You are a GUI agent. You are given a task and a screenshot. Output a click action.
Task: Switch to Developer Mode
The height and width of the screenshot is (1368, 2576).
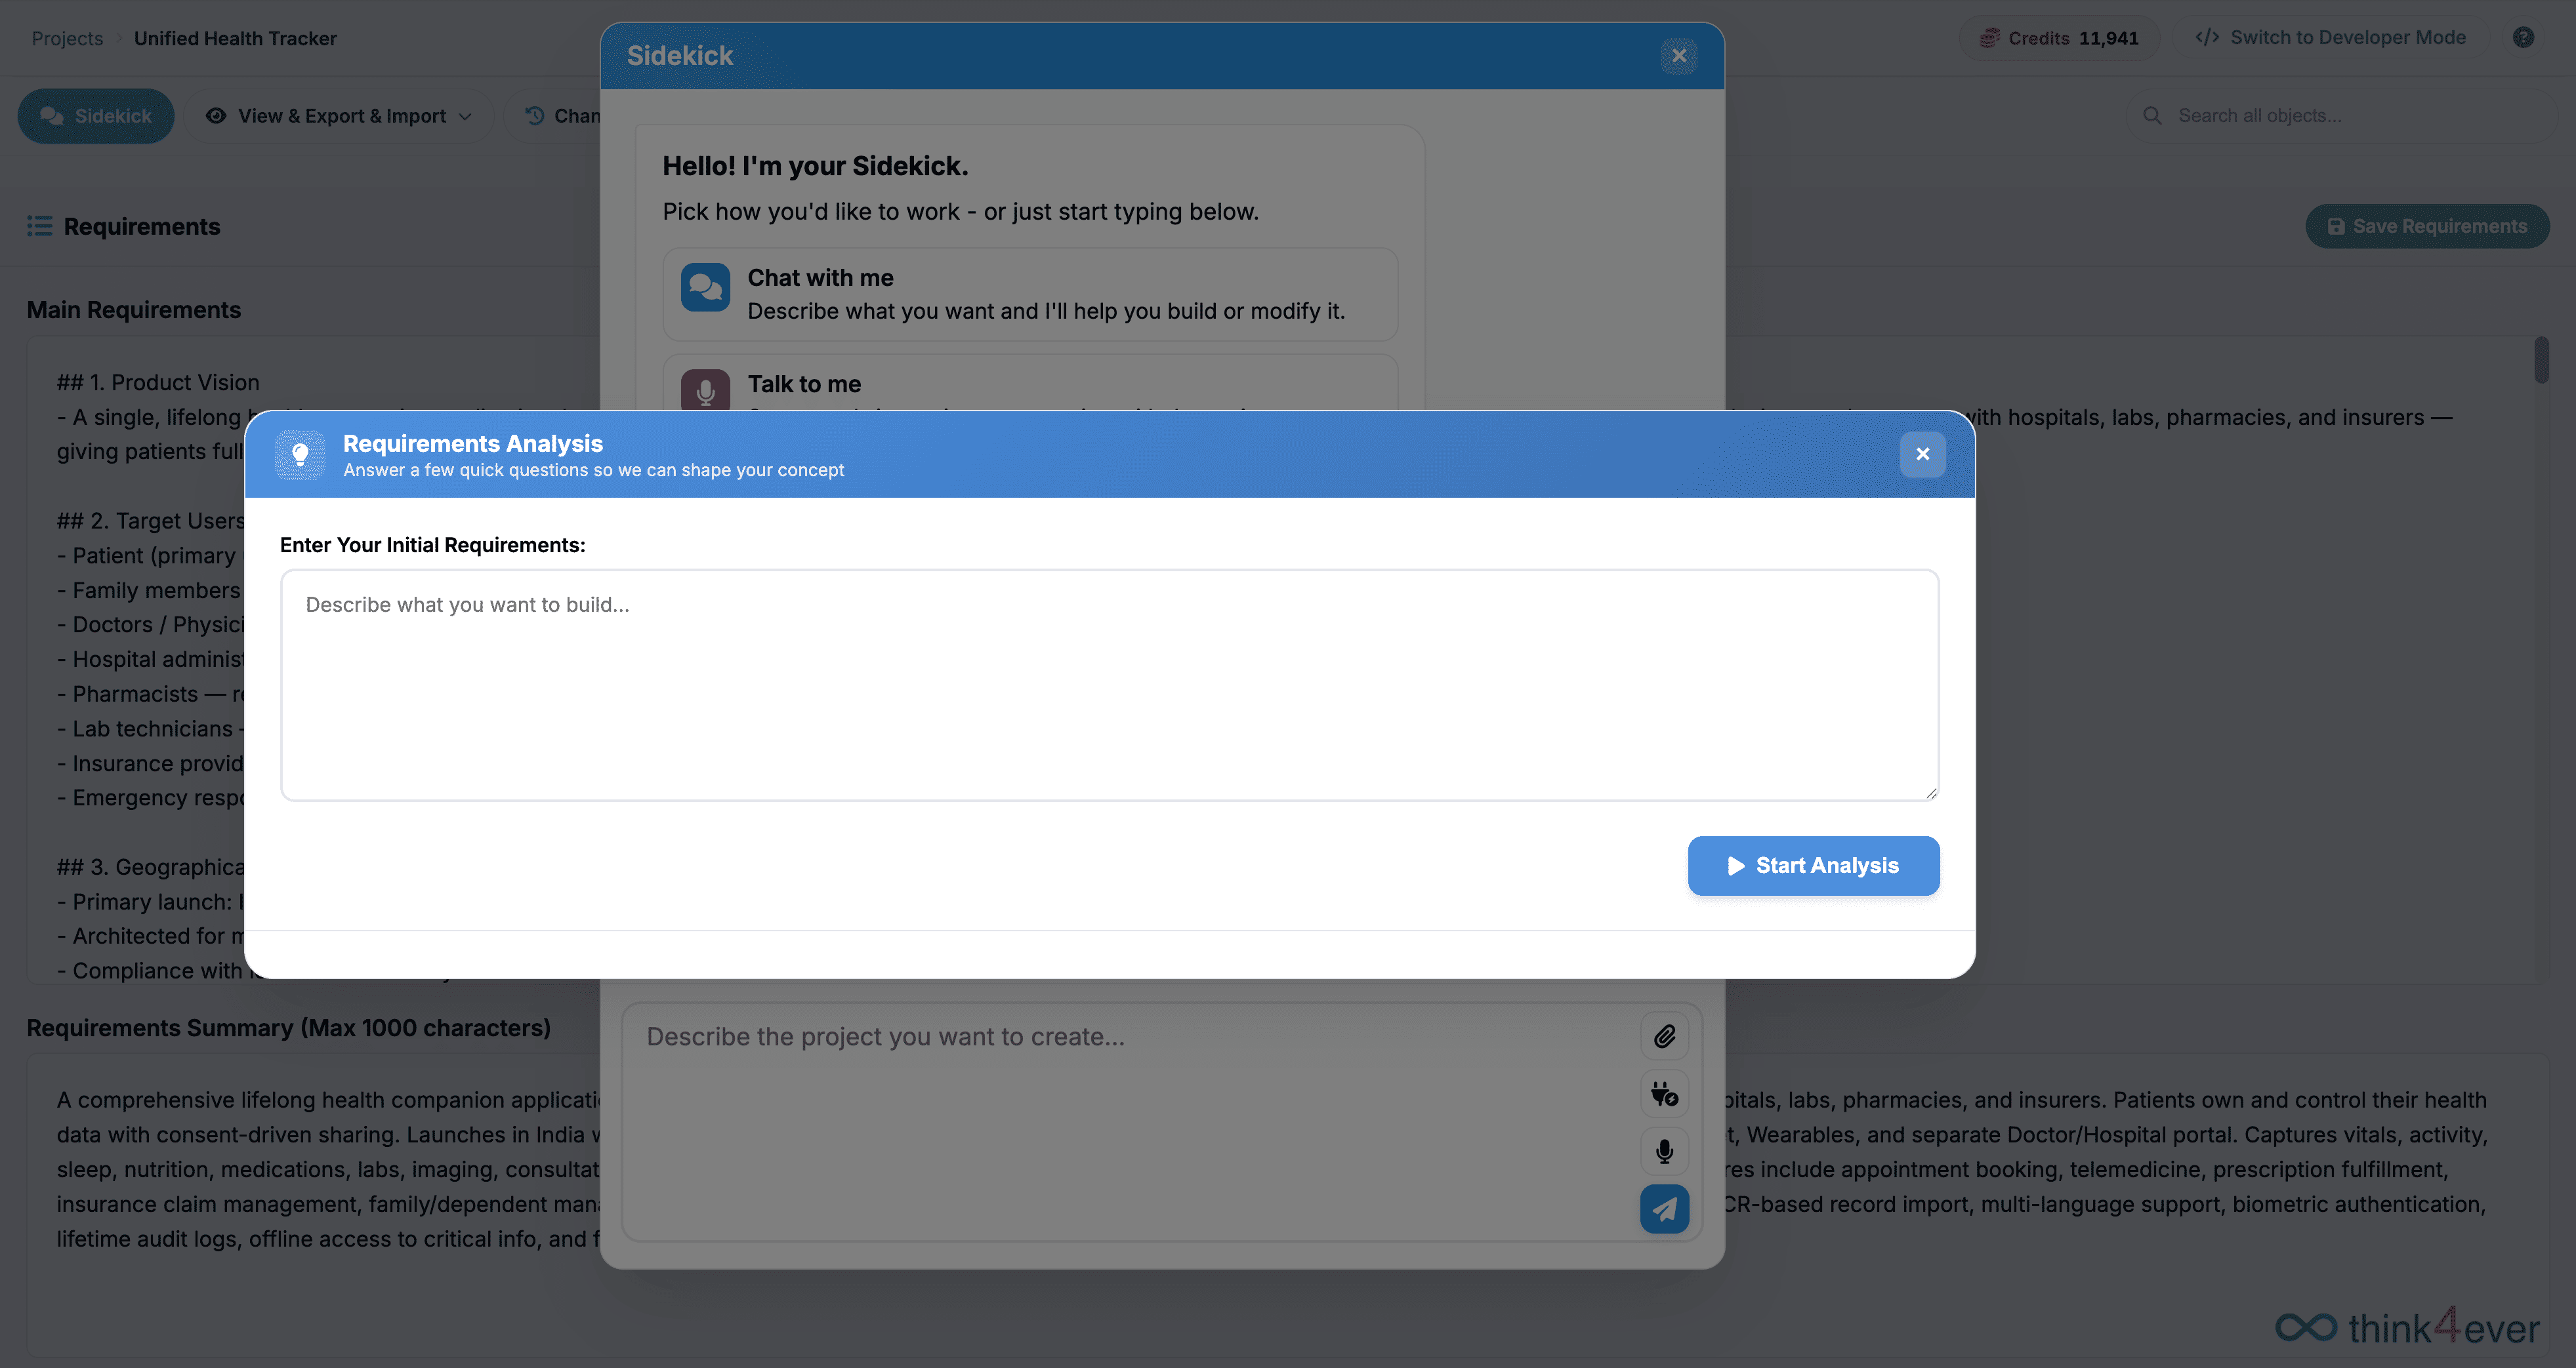tap(2330, 37)
